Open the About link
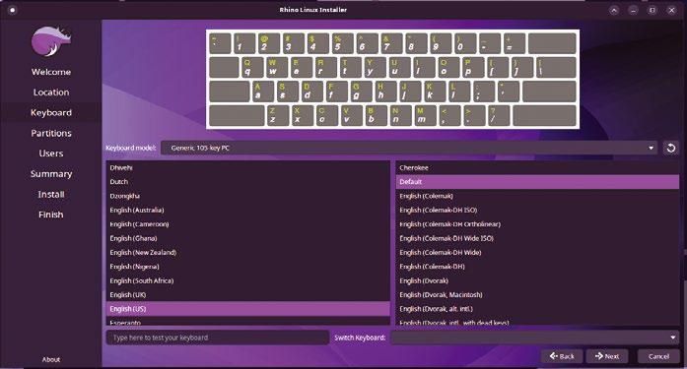 (51, 359)
